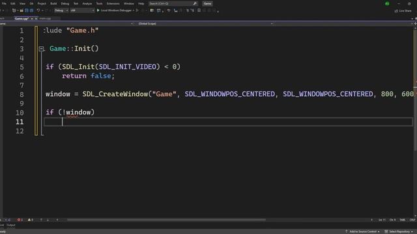
Task: Click in the code editor on line 11
Action: click(228, 122)
